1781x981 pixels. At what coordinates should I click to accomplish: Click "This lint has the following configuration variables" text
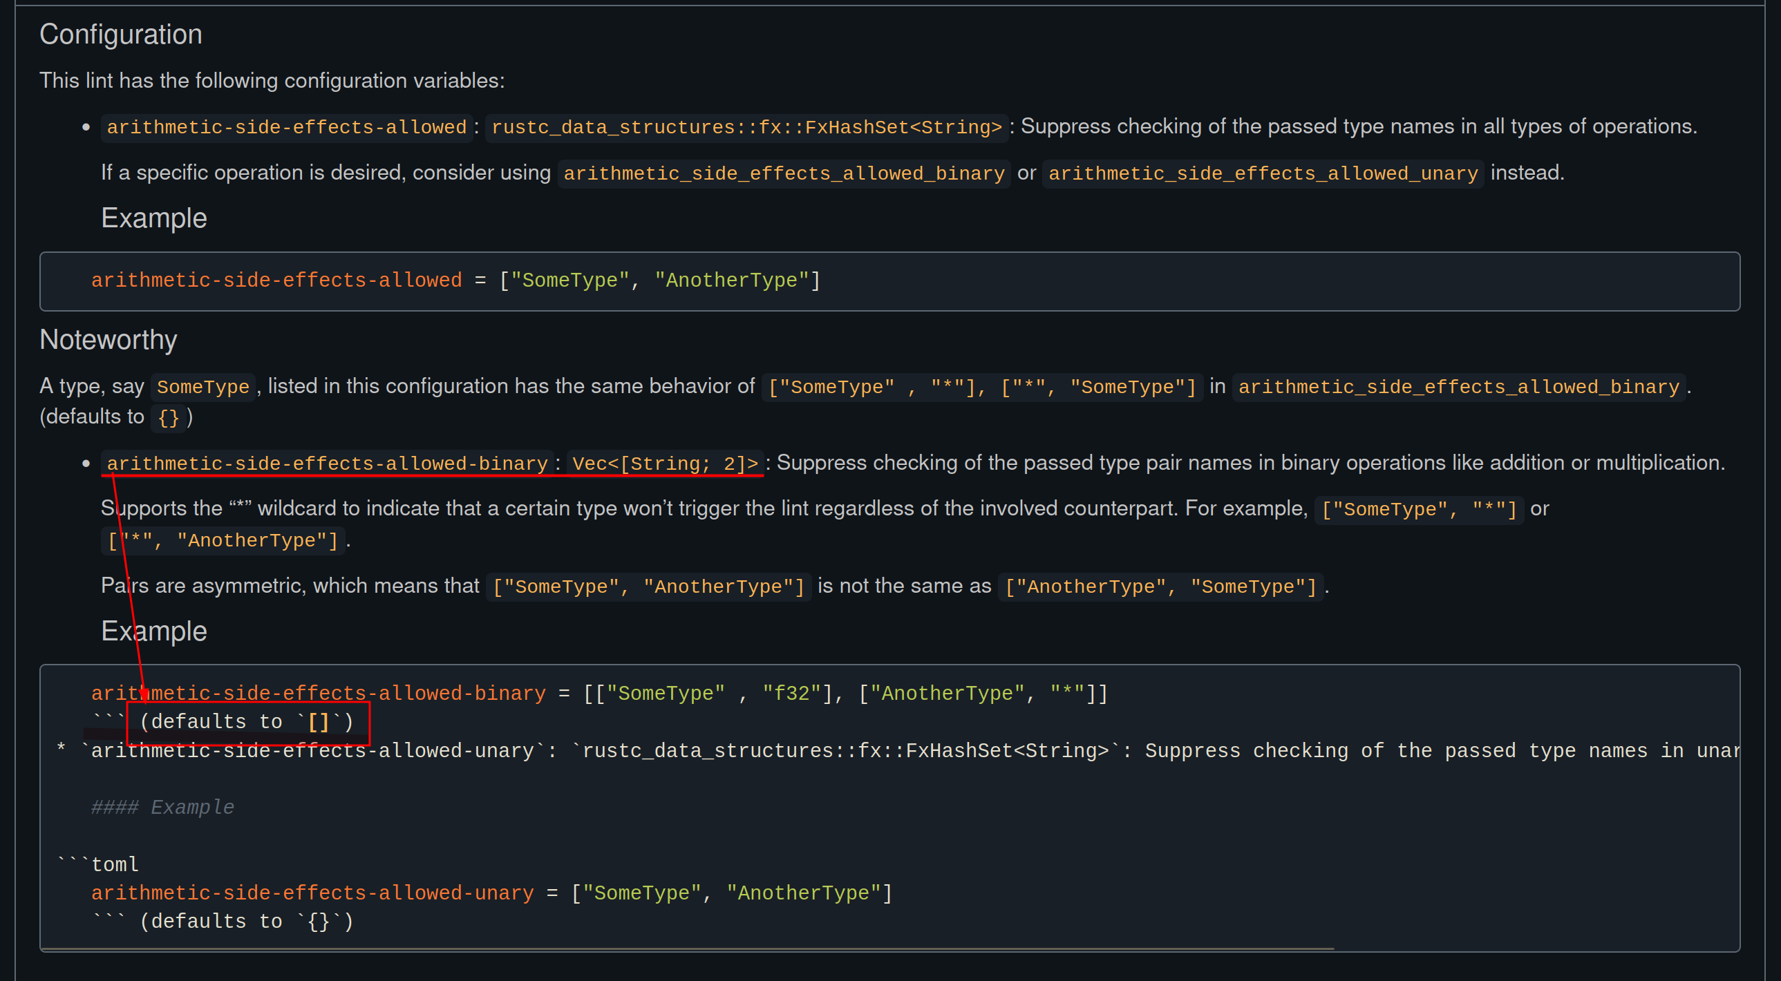point(272,81)
